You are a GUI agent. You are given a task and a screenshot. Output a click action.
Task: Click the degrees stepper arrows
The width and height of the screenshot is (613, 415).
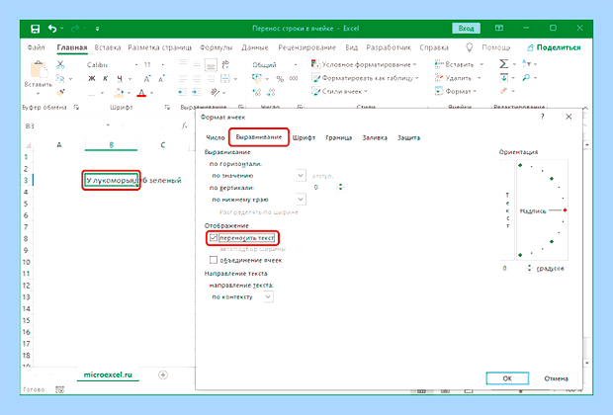[530, 268]
